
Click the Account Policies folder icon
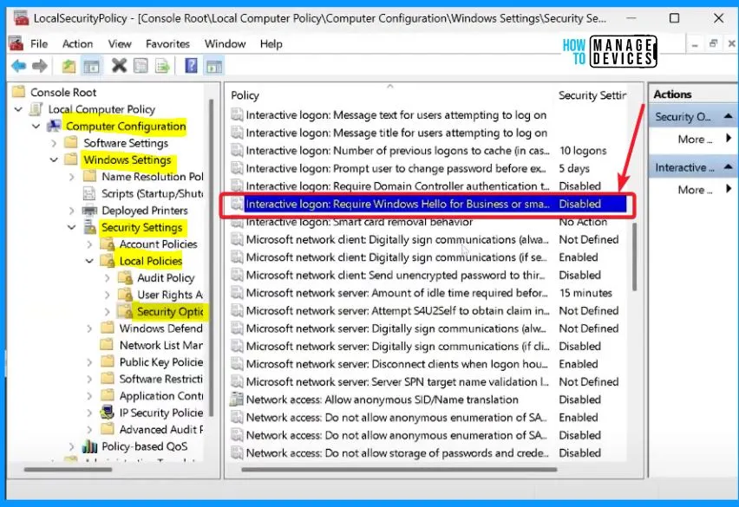click(108, 244)
